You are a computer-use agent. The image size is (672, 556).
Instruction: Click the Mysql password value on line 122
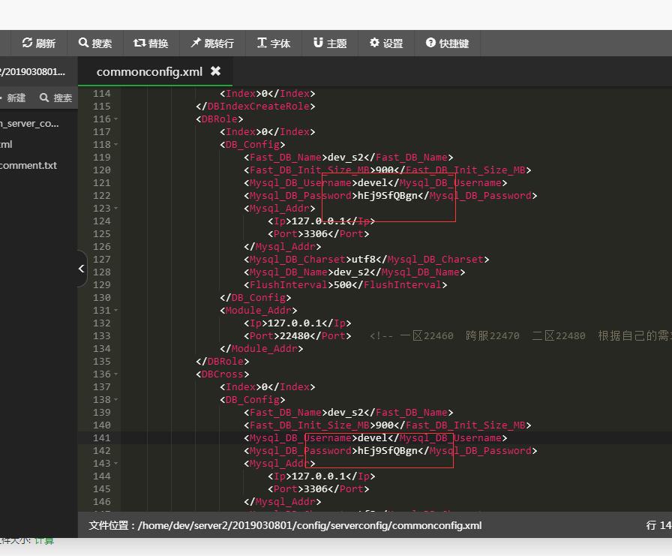tap(388, 196)
